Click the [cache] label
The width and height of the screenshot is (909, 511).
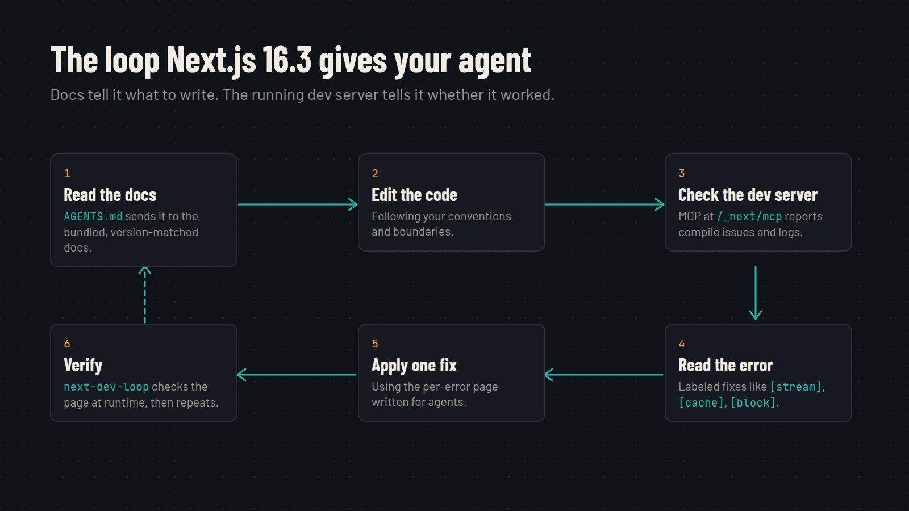coord(702,403)
